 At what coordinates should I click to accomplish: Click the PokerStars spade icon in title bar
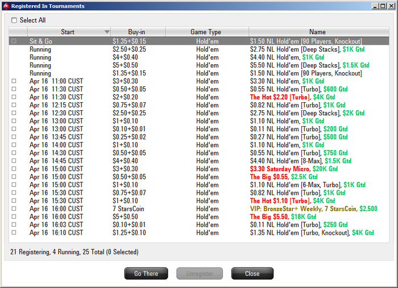click(x=6, y=6)
